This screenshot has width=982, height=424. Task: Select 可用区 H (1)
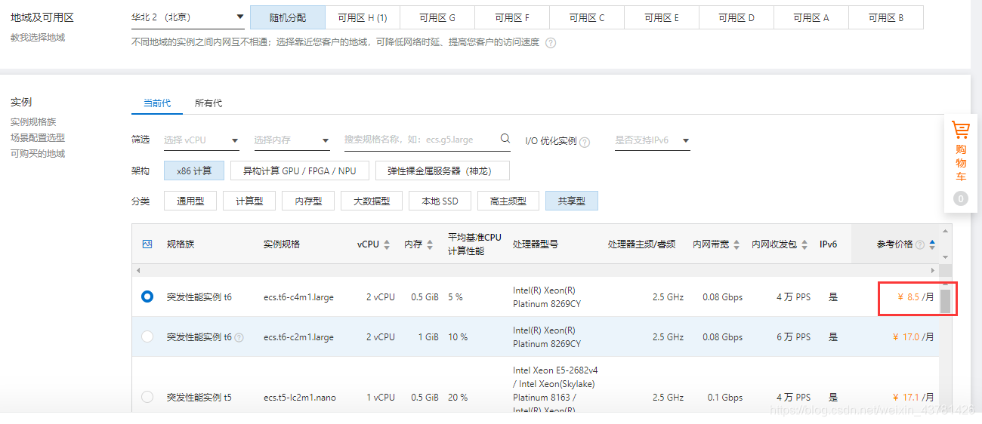pyautogui.click(x=363, y=17)
